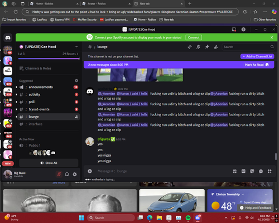Open server icon with 44 badge
The height and width of the screenshot is (223, 279).
[8, 50]
